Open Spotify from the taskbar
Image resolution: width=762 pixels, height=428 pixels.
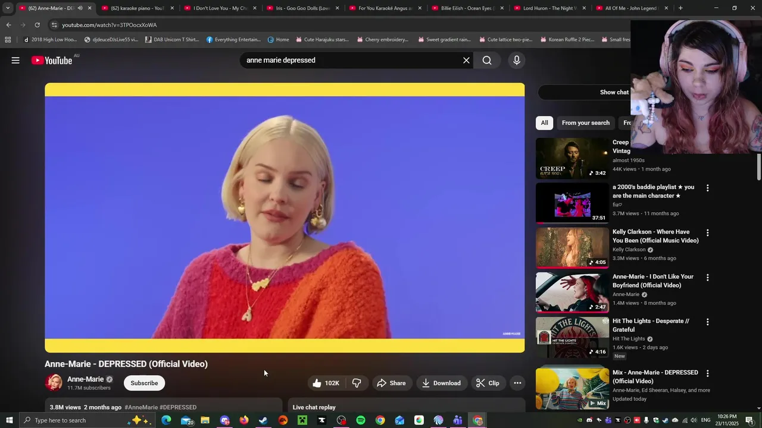pyautogui.click(x=361, y=420)
